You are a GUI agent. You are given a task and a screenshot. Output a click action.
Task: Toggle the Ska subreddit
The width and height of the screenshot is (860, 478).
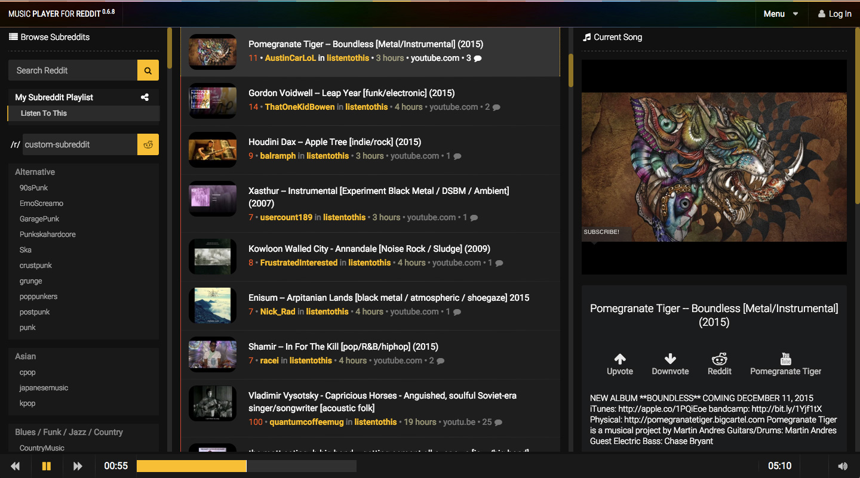pyautogui.click(x=26, y=250)
